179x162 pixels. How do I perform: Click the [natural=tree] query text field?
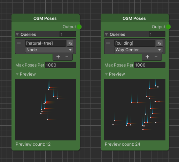46,43
